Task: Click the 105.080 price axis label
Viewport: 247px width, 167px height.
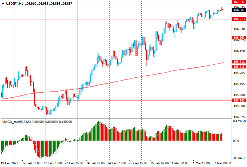Action: 239,106
